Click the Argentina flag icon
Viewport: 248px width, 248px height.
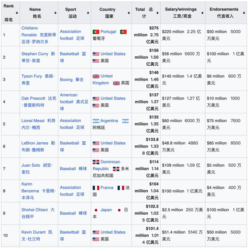96,121
